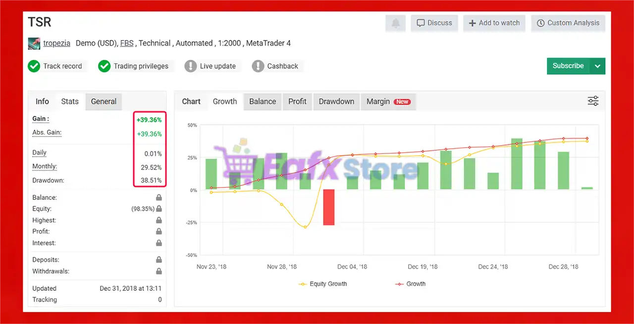The image size is (634, 324).
Task: Click the Cashback label
Action: coord(283,66)
